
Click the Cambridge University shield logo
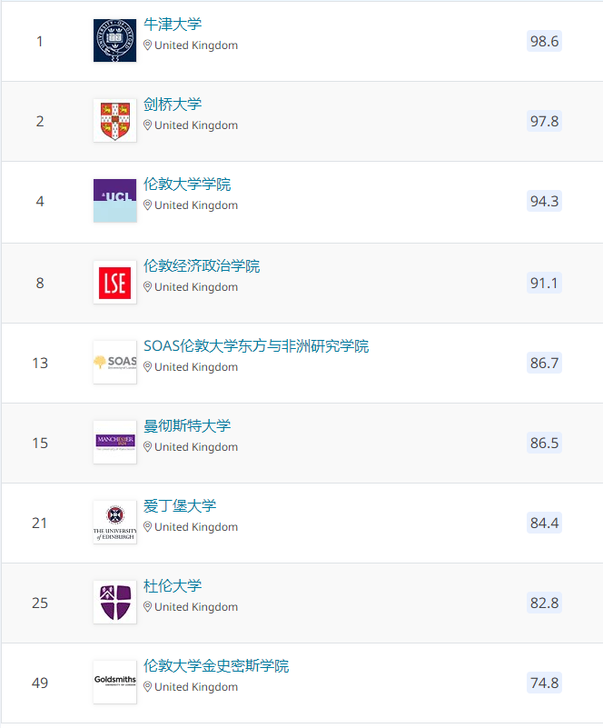coord(114,121)
